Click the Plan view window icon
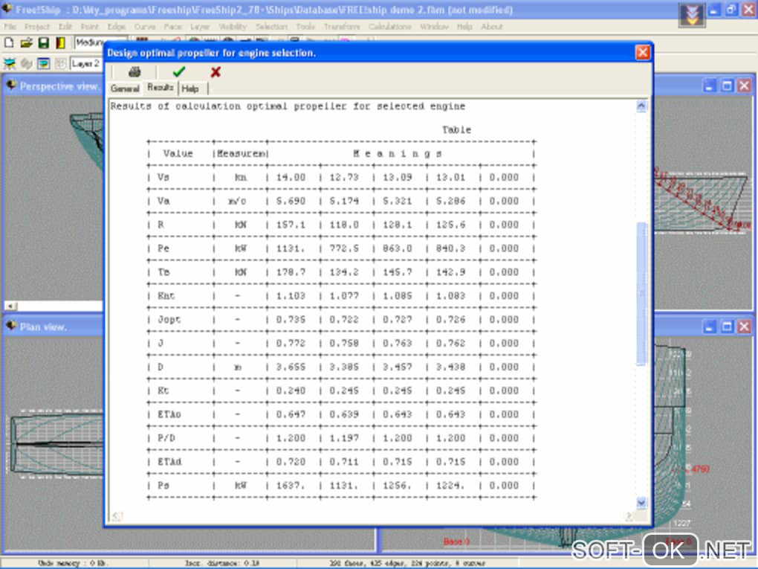The height and width of the screenshot is (569, 758). tap(11, 326)
